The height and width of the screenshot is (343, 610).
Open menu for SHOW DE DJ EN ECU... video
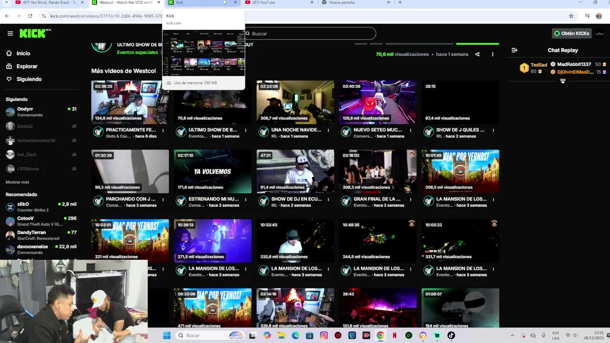pos(328,199)
